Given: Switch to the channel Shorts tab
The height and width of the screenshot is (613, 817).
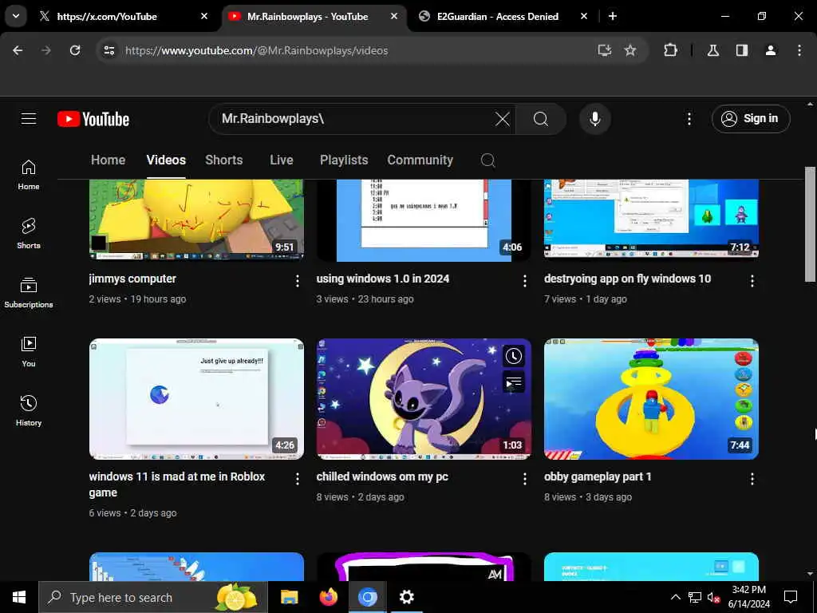Looking at the screenshot, I should click(224, 160).
